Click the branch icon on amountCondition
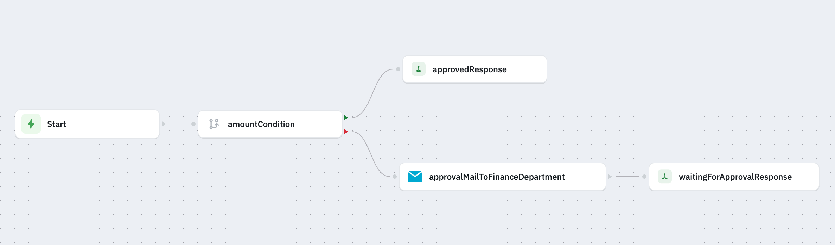Image resolution: width=835 pixels, height=245 pixels. coord(214,124)
